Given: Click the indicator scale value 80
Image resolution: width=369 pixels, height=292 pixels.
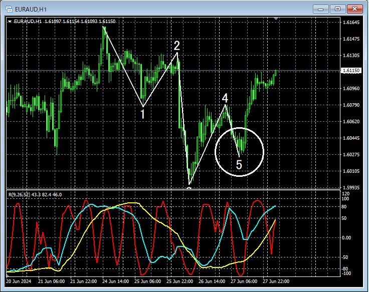Looking at the screenshot, I should tap(344, 207).
